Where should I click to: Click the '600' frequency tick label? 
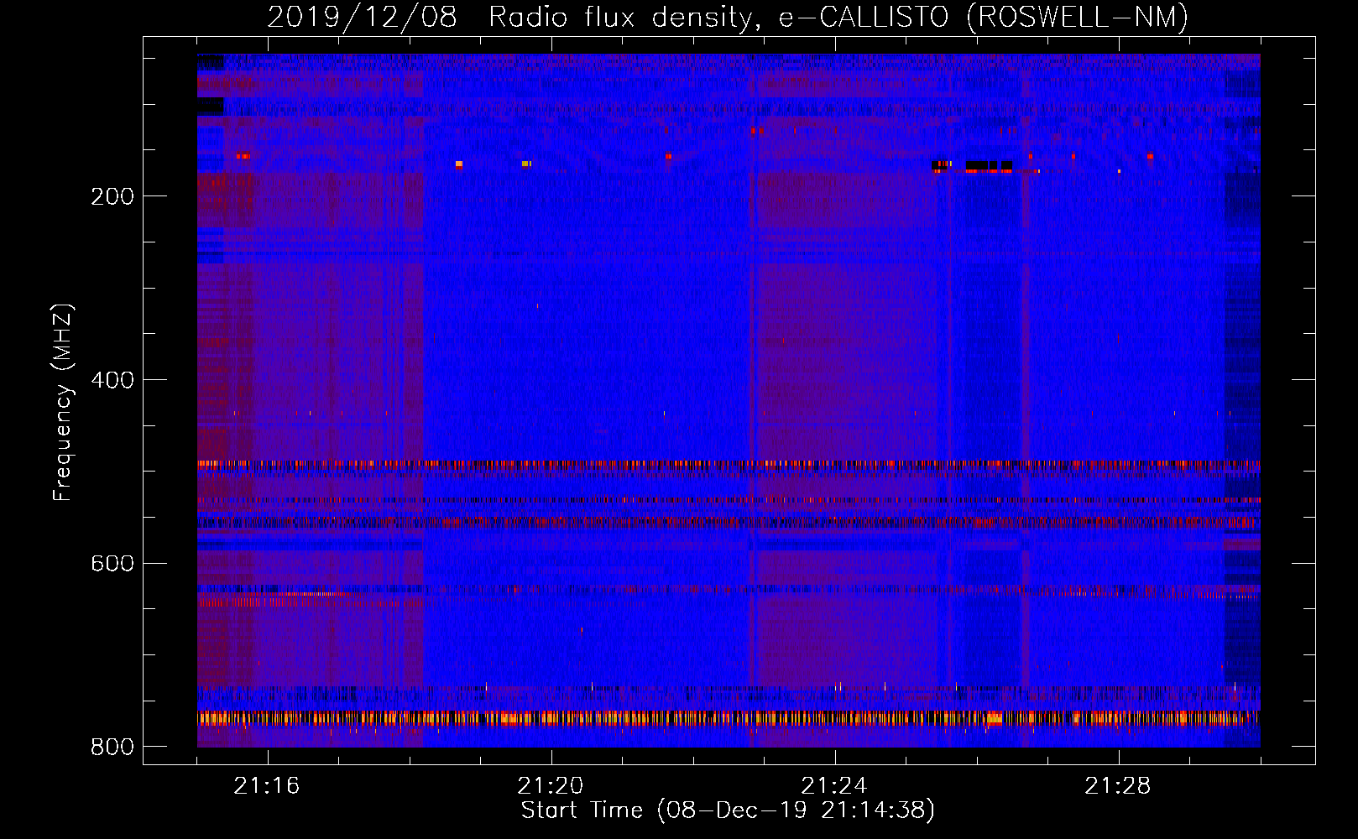[x=112, y=563]
